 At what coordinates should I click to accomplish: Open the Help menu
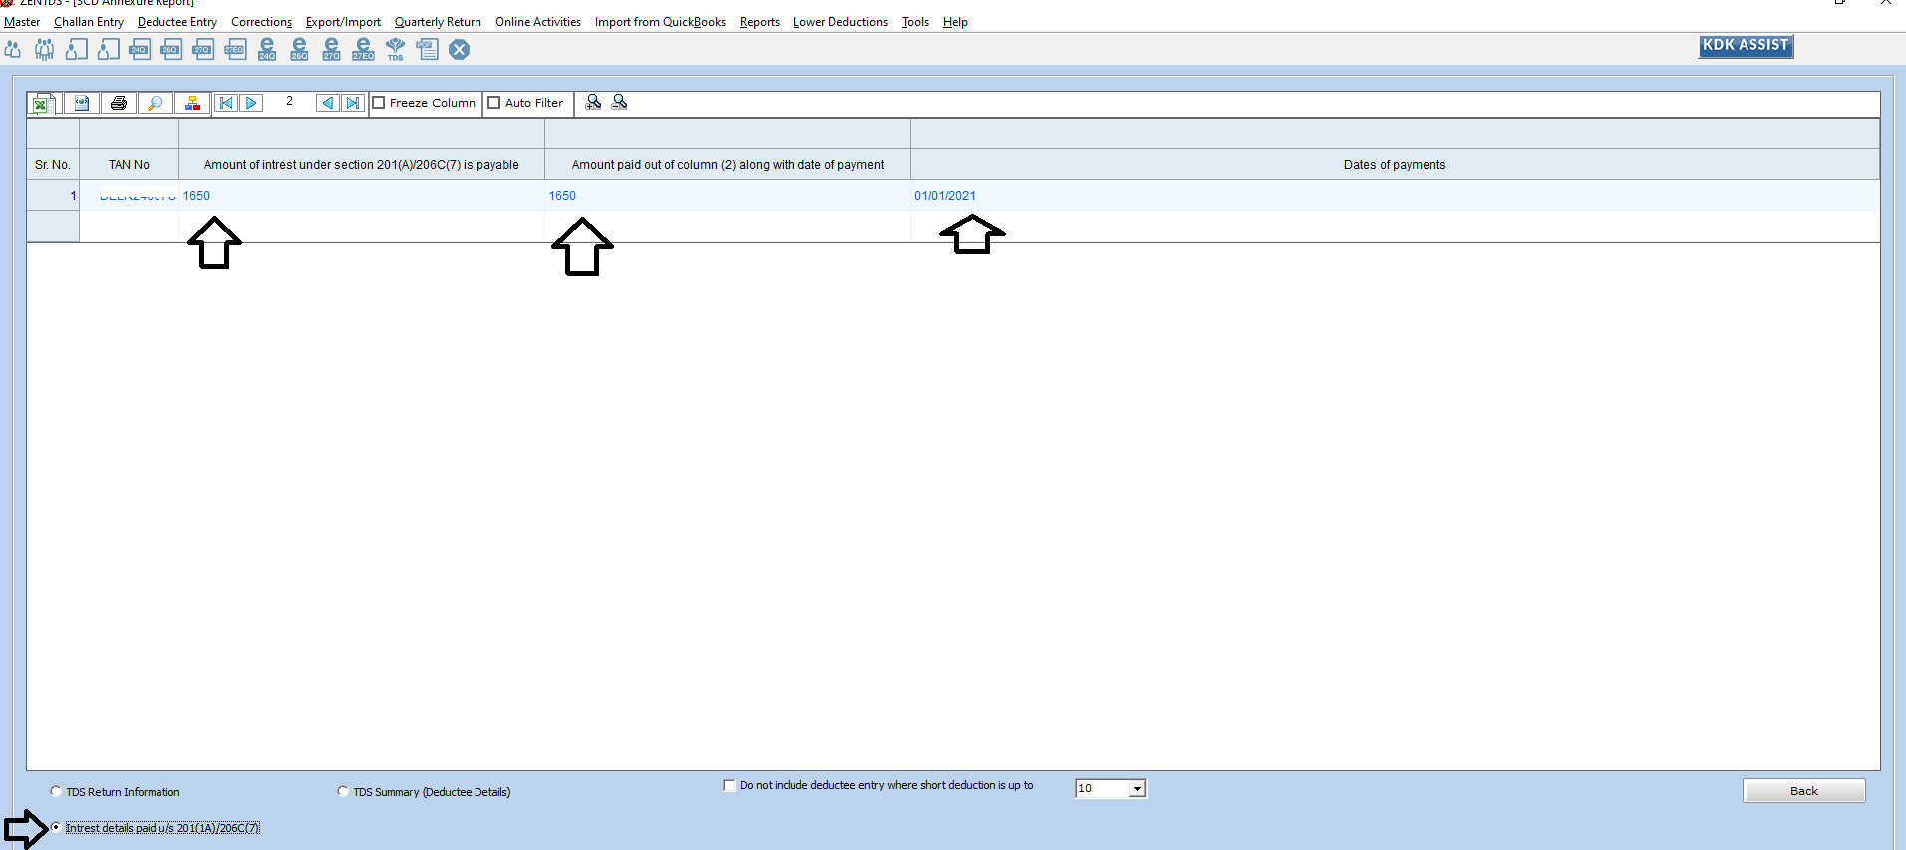[955, 22]
